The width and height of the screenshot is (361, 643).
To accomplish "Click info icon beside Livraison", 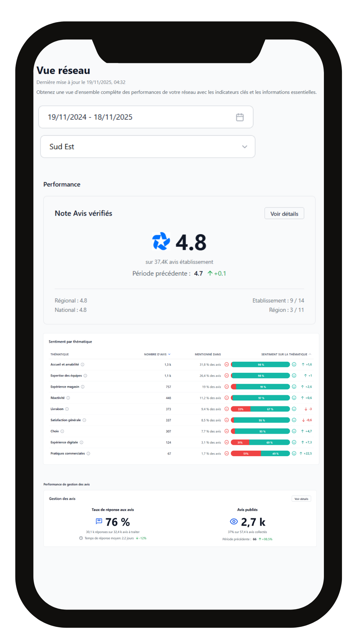I will 67,409.
